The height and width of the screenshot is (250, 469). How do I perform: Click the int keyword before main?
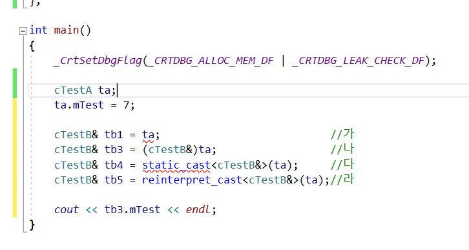click(38, 30)
